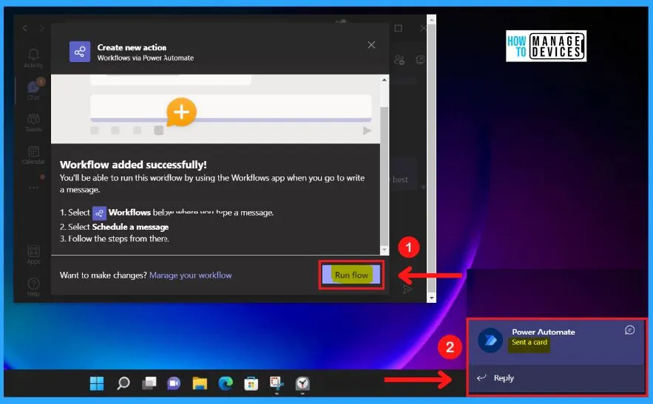Open the clock app icon on the taskbar
This screenshot has width=653, height=404.
tap(302, 383)
